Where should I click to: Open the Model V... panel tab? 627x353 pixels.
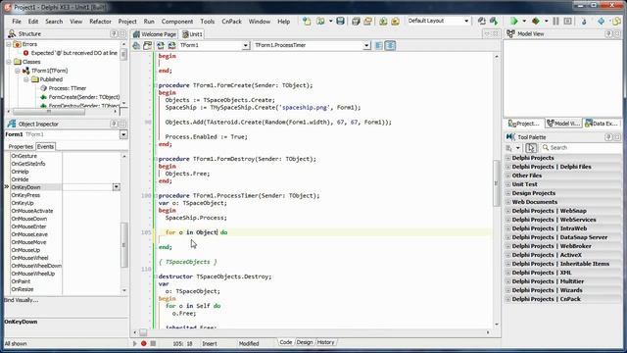(563, 124)
